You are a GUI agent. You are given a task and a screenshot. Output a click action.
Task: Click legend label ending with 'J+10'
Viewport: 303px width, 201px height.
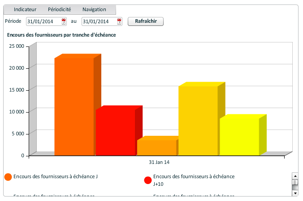(194, 180)
